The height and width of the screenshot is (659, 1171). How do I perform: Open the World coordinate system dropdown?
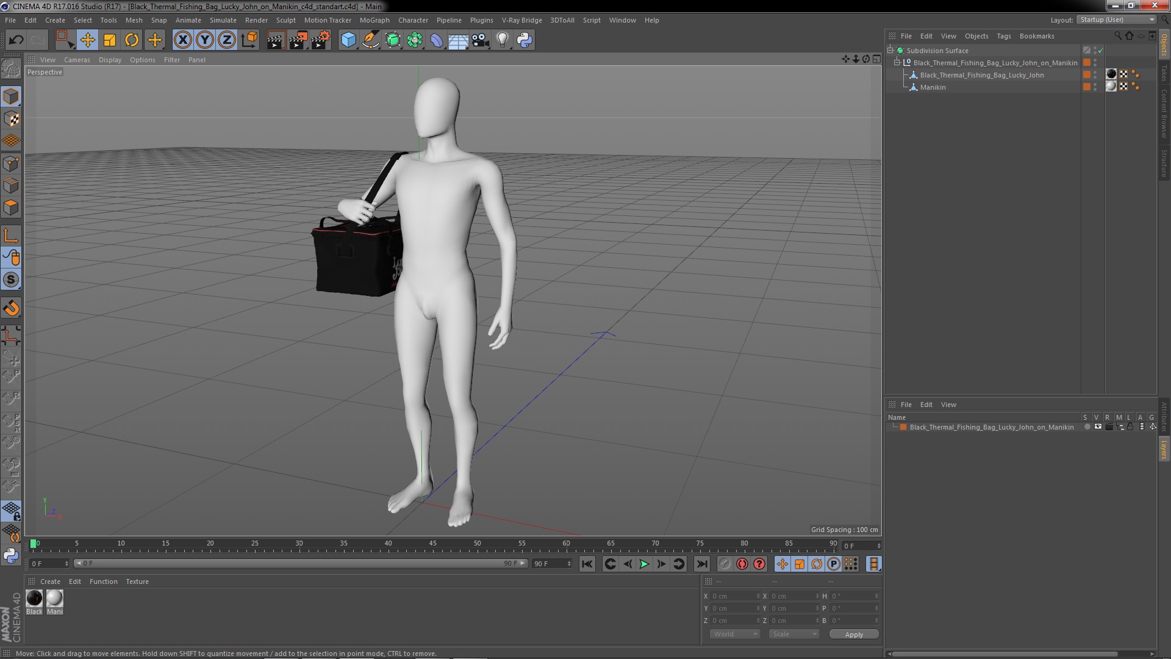coord(734,634)
